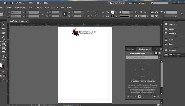Click the top-right search help field
This screenshot has height=106, width=185.
pos(160,3)
